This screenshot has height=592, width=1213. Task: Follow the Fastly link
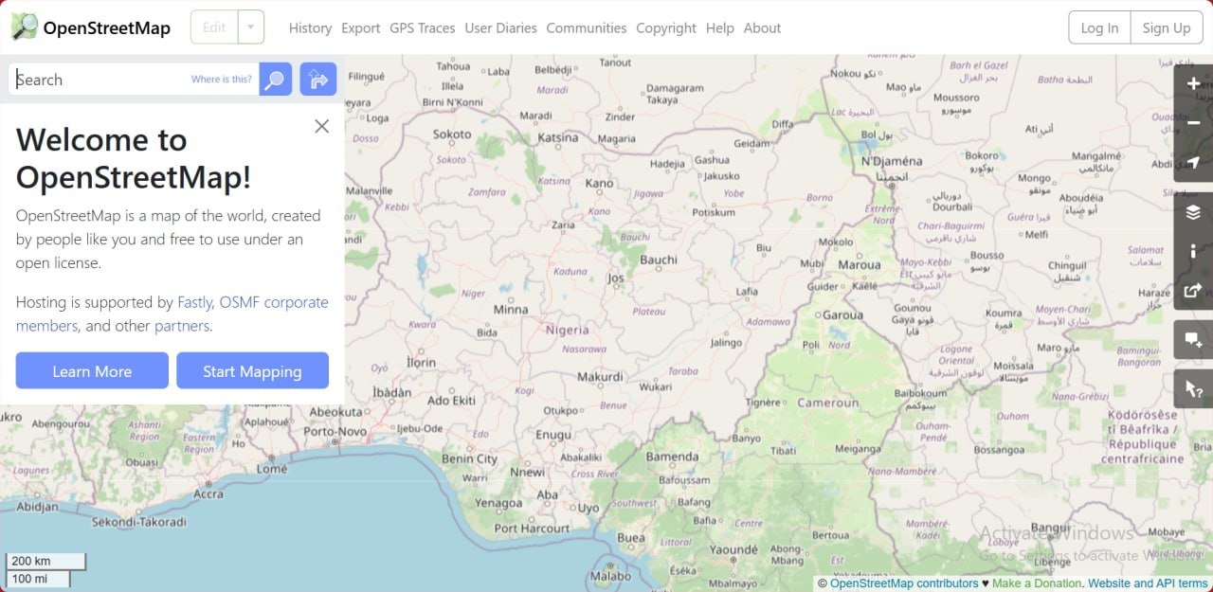tap(195, 302)
